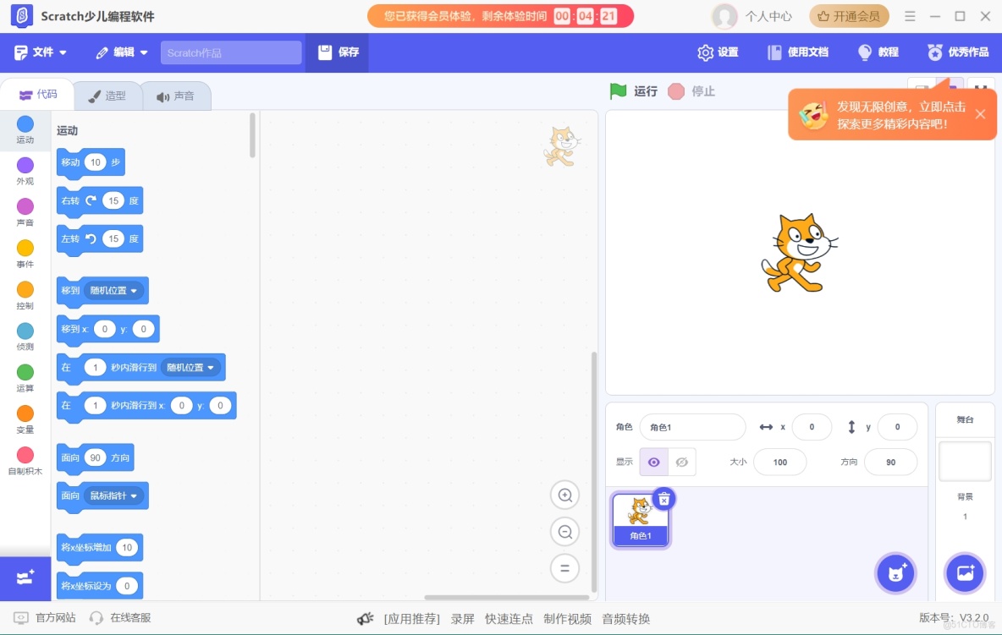Select the 自制积木 (My Blocks) category icon
Image resolution: width=1002 pixels, height=635 pixels.
[25, 458]
